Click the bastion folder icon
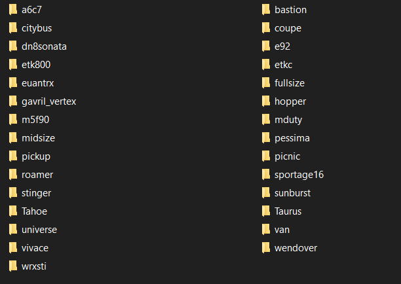The image size is (401, 284). (x=266, y=10)
